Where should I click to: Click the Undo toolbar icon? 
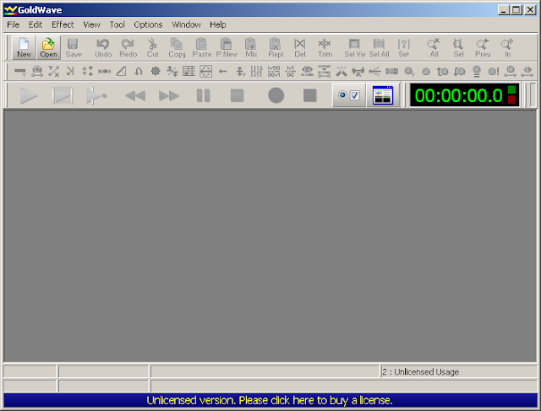point(103,48)
